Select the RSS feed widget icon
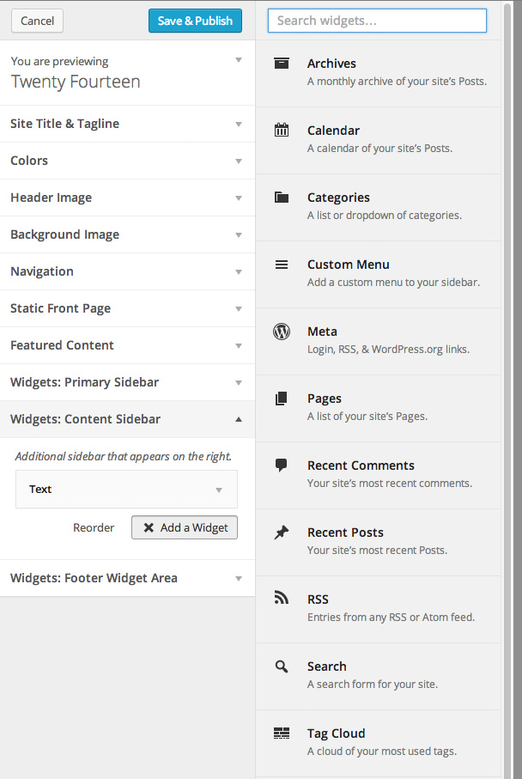 point(282,599)
